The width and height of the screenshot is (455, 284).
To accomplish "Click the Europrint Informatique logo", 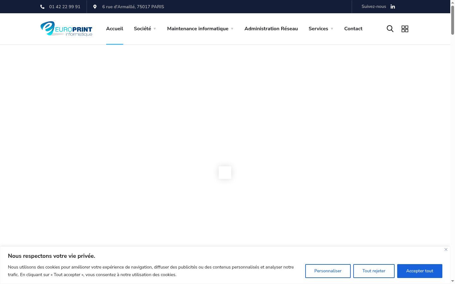I will (66, 29).
